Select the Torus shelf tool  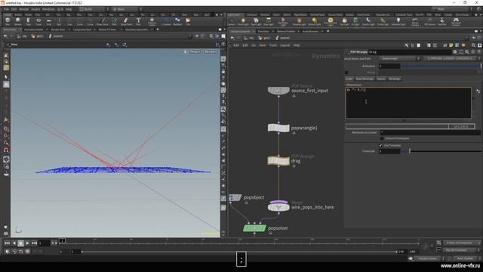(38, 21)
